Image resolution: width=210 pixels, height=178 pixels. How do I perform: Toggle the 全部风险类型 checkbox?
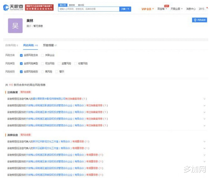21,64
